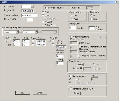Image resolution: width=119 pixels, height=101 pixels.
Task: Toggle the Trim1 Skip MD checkbox
Action: tap(53, 44)
